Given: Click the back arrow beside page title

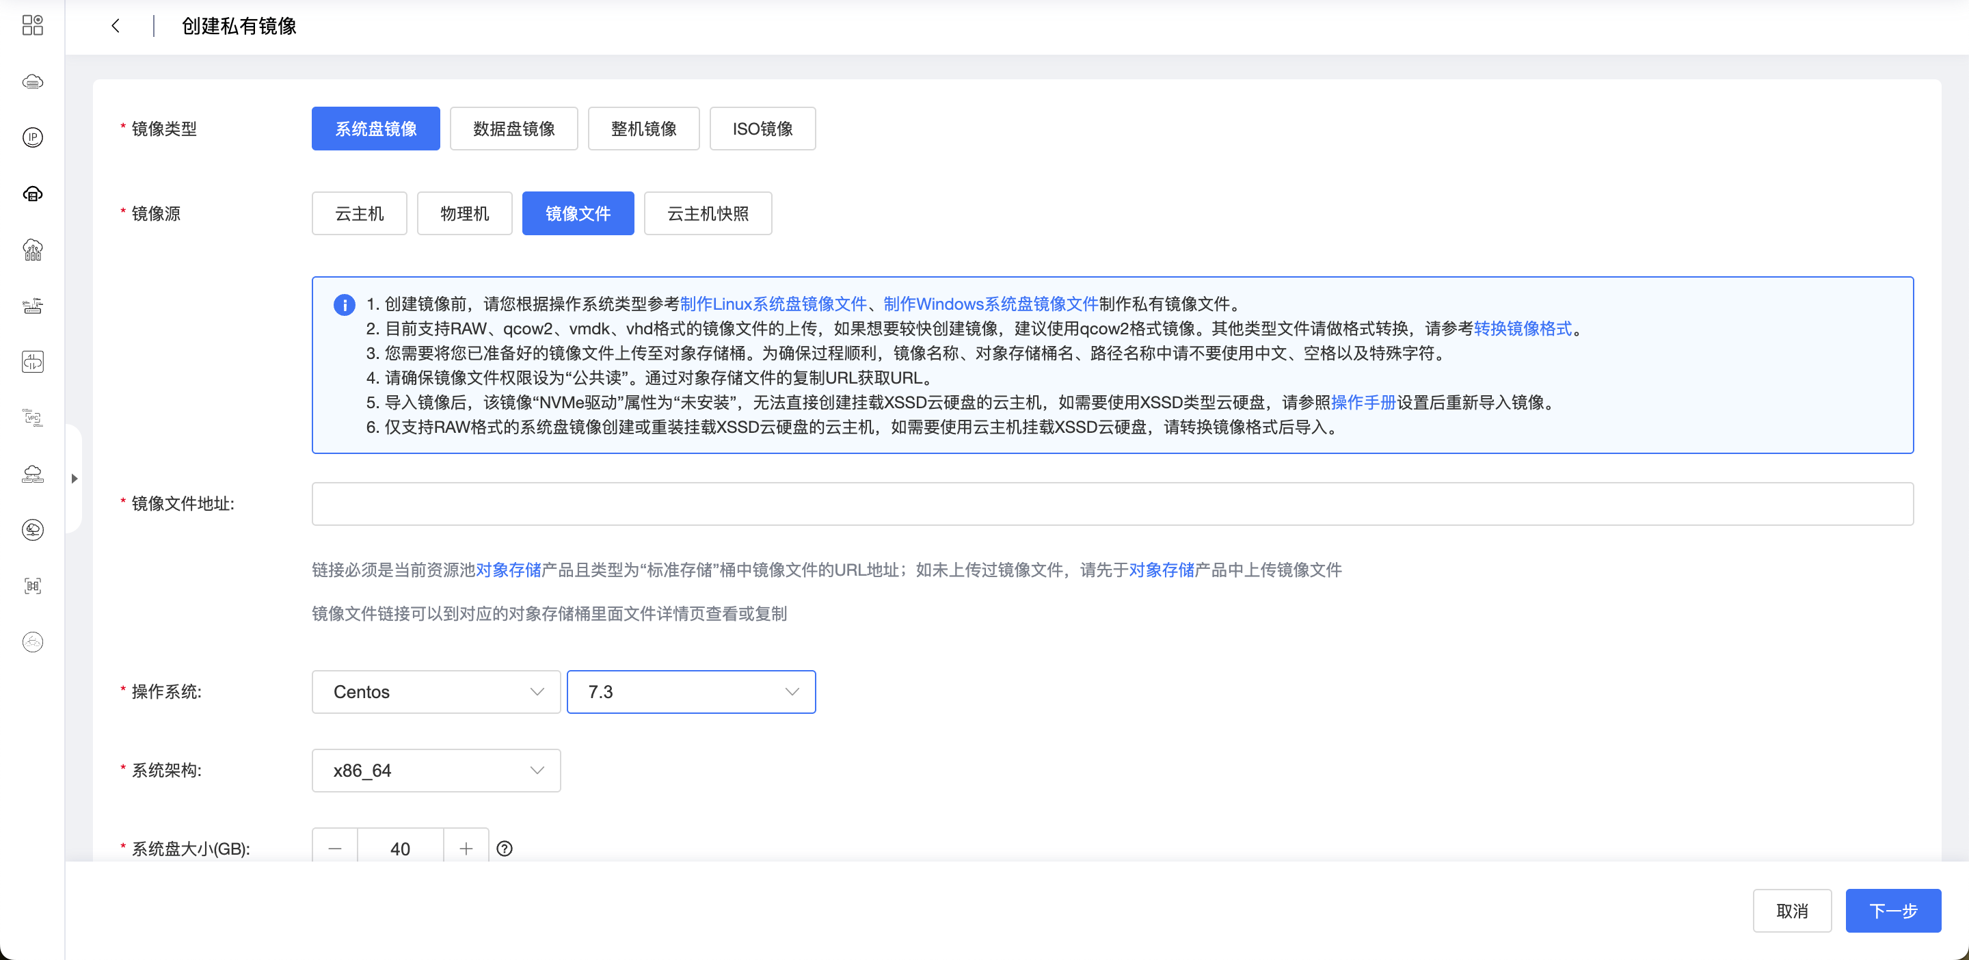Looking at the screenshot, I should point(116,26).
